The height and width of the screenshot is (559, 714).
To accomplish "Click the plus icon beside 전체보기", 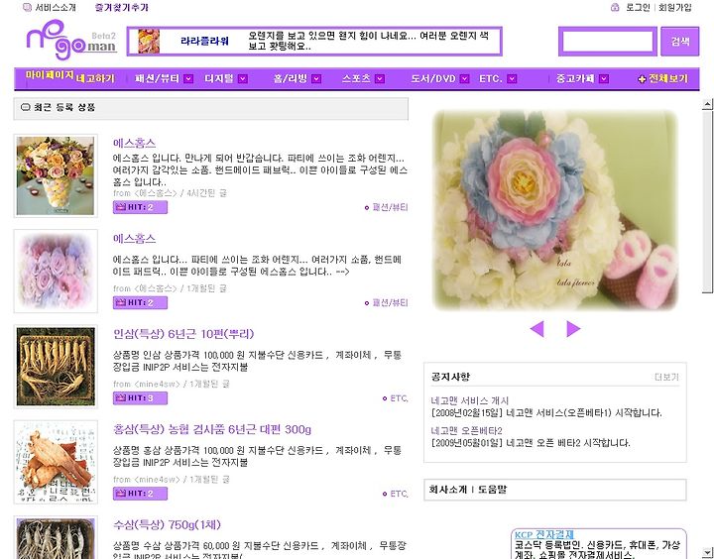I will point(642,79).
